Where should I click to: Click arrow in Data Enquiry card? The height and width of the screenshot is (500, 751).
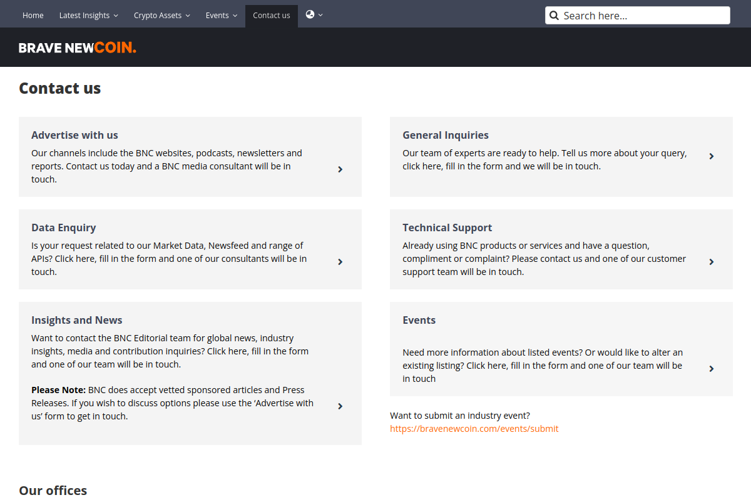[x=340, y=262]
